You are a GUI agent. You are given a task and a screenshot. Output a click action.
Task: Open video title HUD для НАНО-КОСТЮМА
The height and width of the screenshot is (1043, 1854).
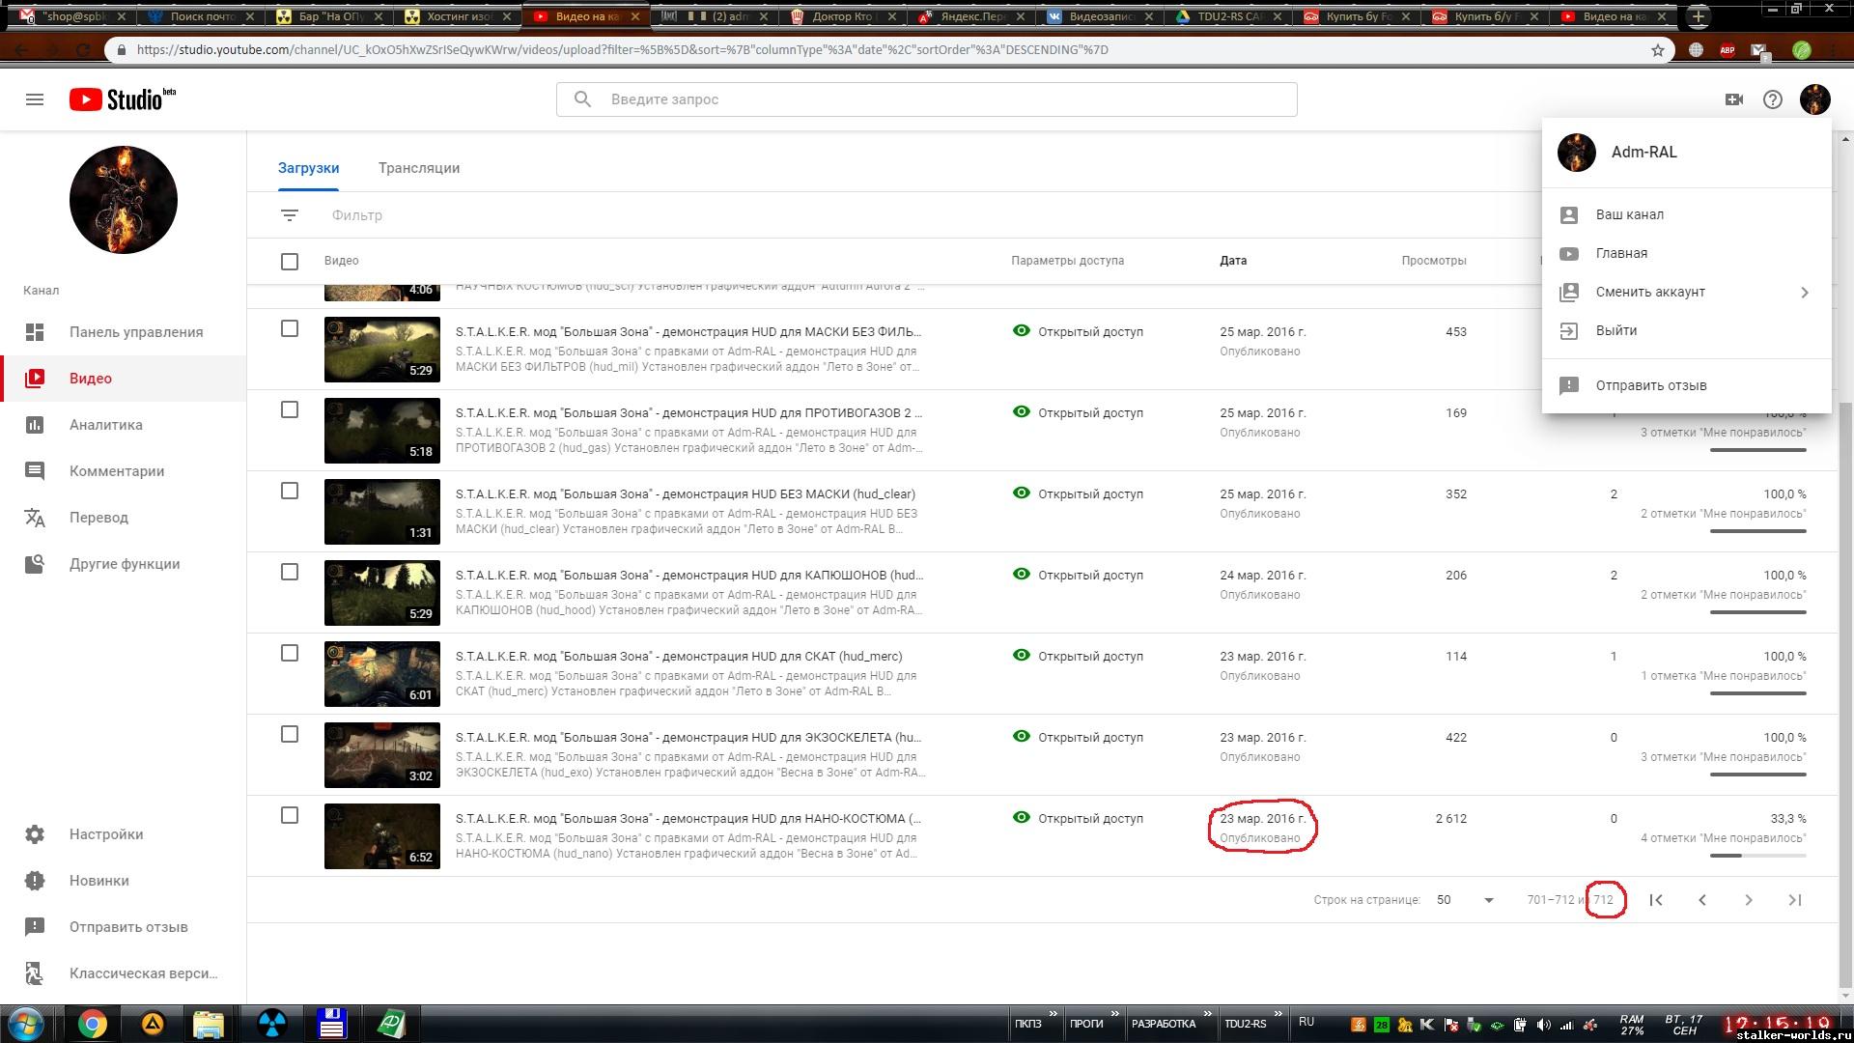click(x=688, y=819)
